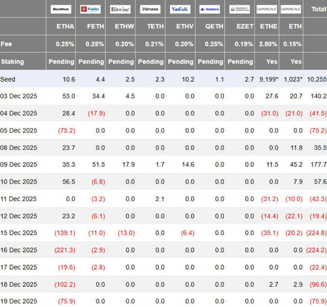
Task: Select the FETH ticker header
Action: point(95,26)
